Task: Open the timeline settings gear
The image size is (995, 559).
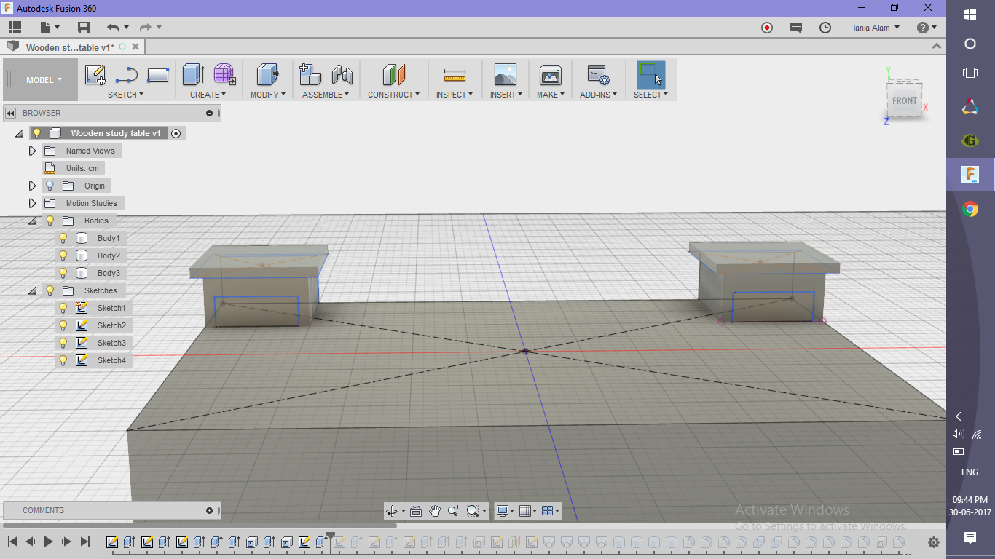Action: pyautogui.click(x=934, y=542)
